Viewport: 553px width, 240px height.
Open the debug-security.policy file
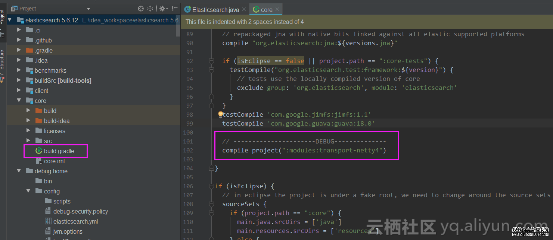point(80,211)
